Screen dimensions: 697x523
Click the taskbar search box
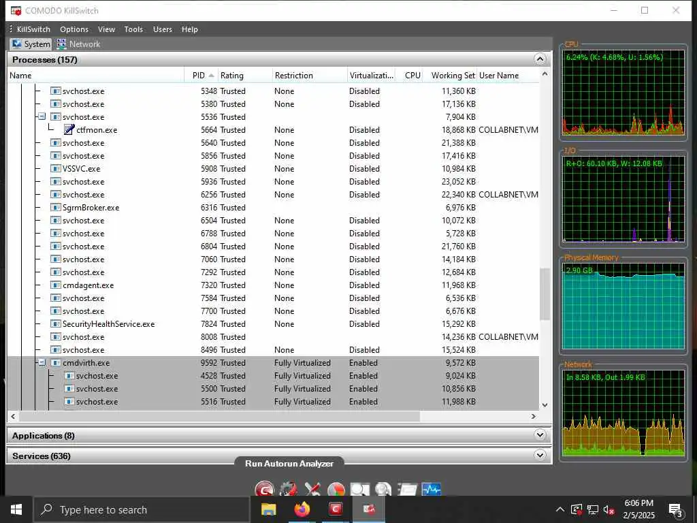point(142,509)
